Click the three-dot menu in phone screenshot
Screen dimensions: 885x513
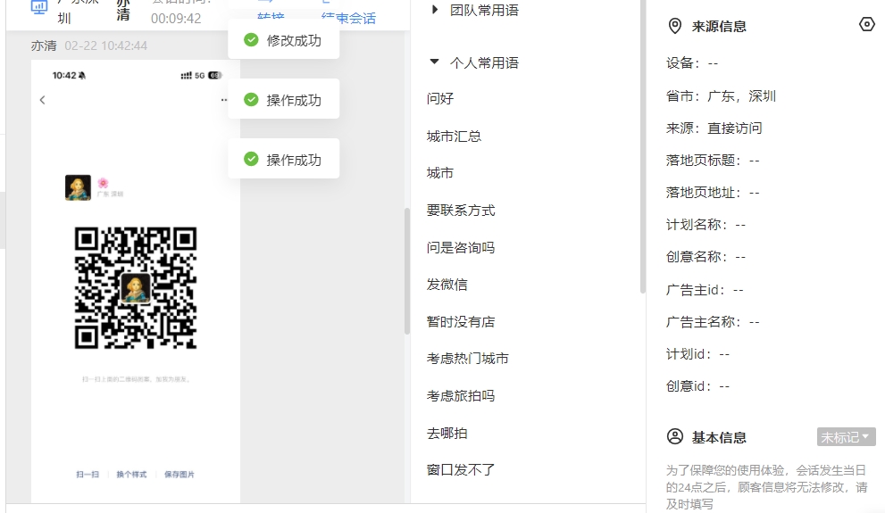(x=224, y=100)
